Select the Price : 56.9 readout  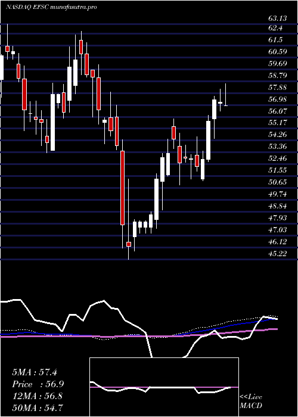tap(38, 384)
